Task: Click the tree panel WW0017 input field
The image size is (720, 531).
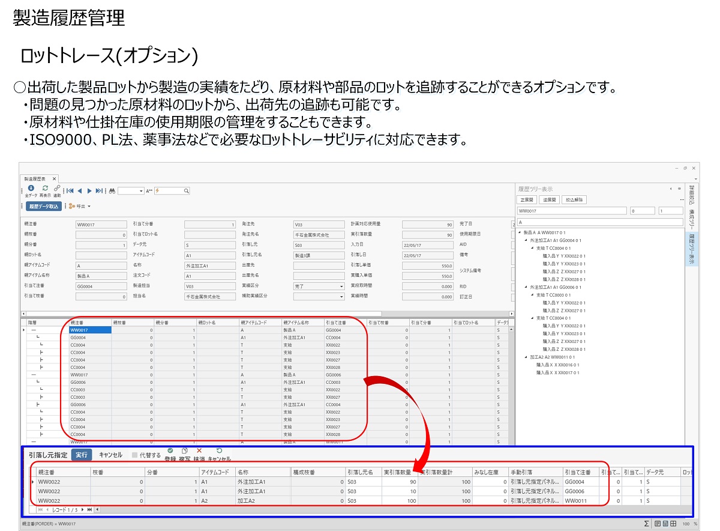Action: pyautogui.click(x=572, y=211)
